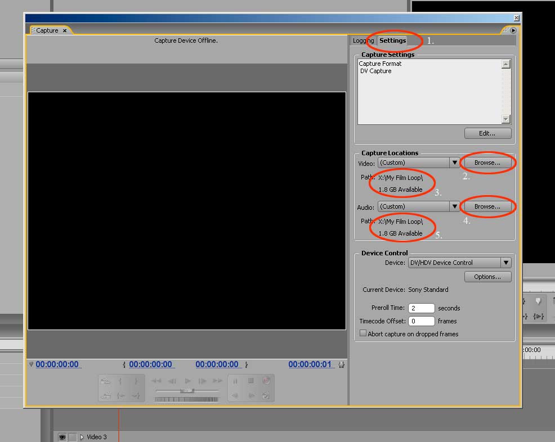Click the Step Forward one frame button
Screen dimensions: 555x442
[x=202, y=381]
